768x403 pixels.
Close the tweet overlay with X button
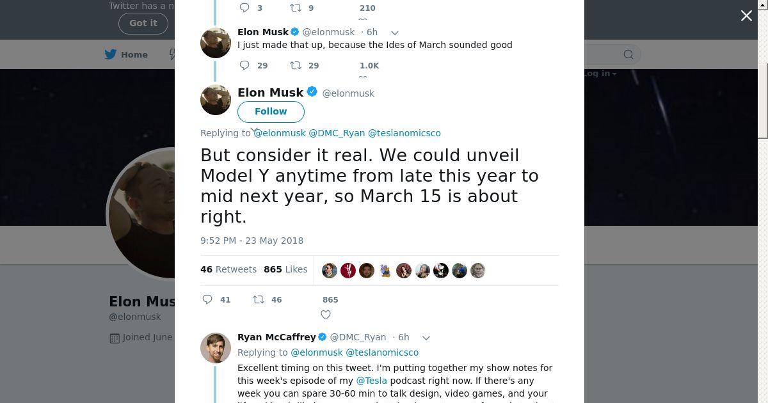click(746, 16)
